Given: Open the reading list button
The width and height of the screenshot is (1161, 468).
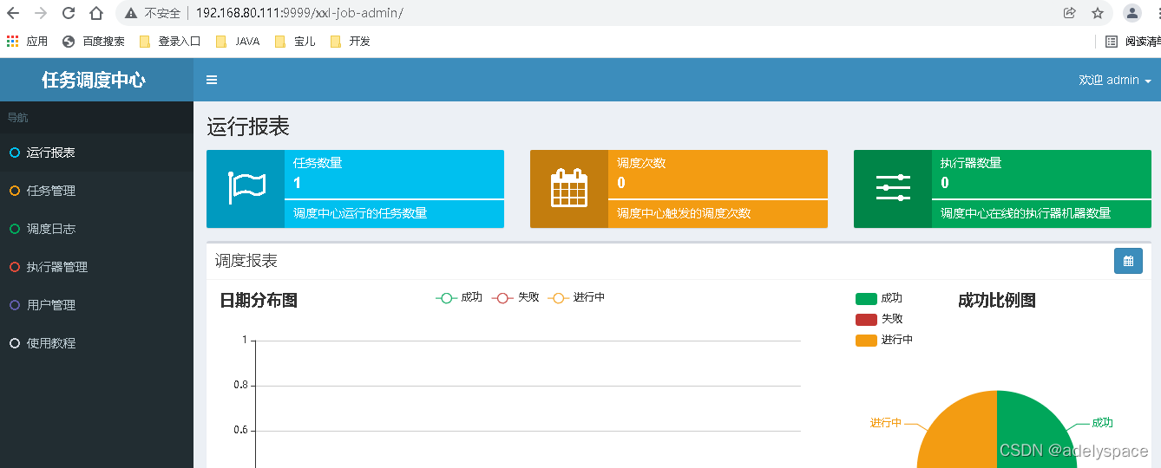Looking at the screenshot, I should [1133, 41].
